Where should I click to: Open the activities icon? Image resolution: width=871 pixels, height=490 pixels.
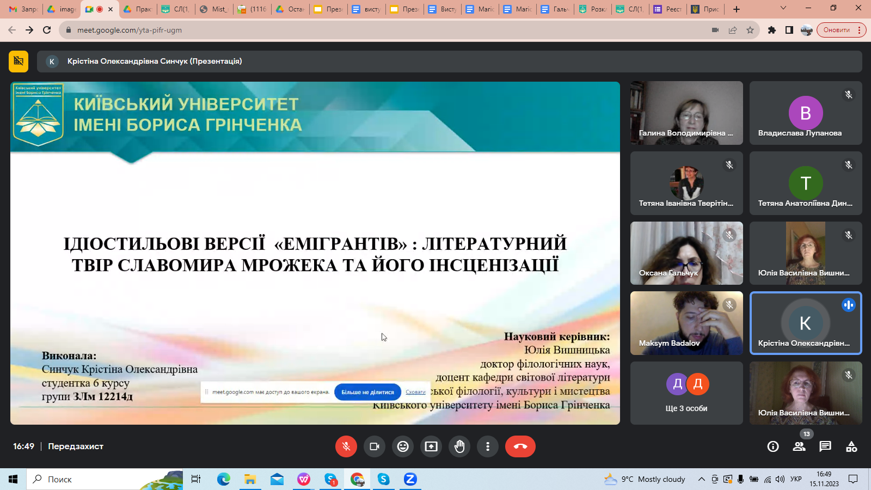tap(851, 446)
